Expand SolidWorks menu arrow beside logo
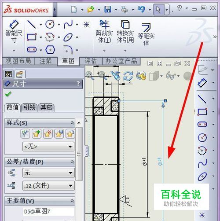Viewport: 220px width, 221px height. click(55, 10)
